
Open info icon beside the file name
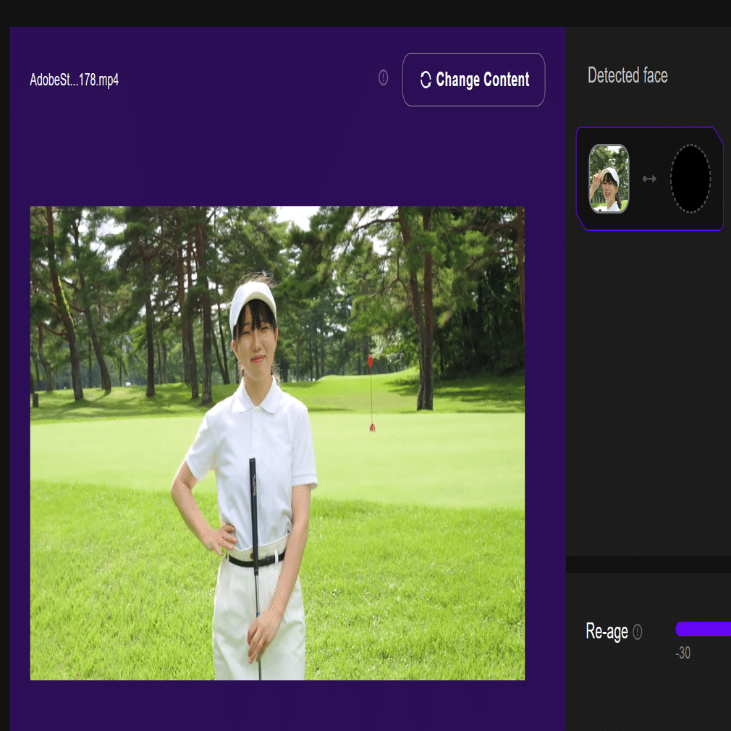pyautogui.click(x=383, y=77)
